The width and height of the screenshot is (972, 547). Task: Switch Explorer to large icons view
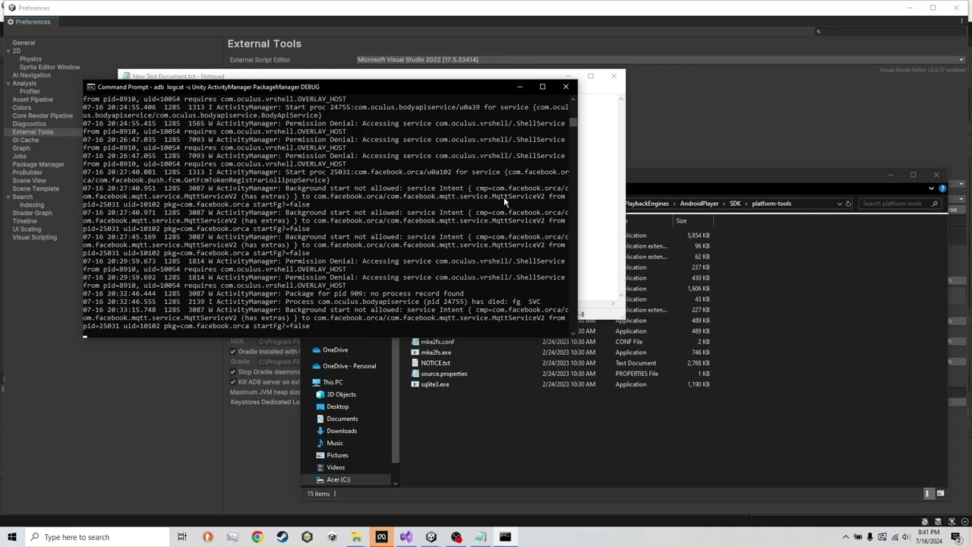tap(940, 494)
